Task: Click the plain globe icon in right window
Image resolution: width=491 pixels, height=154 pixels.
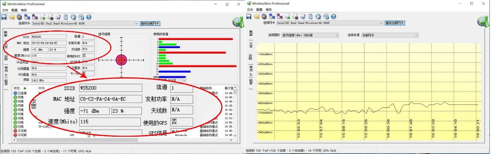Action: point(318,17)
